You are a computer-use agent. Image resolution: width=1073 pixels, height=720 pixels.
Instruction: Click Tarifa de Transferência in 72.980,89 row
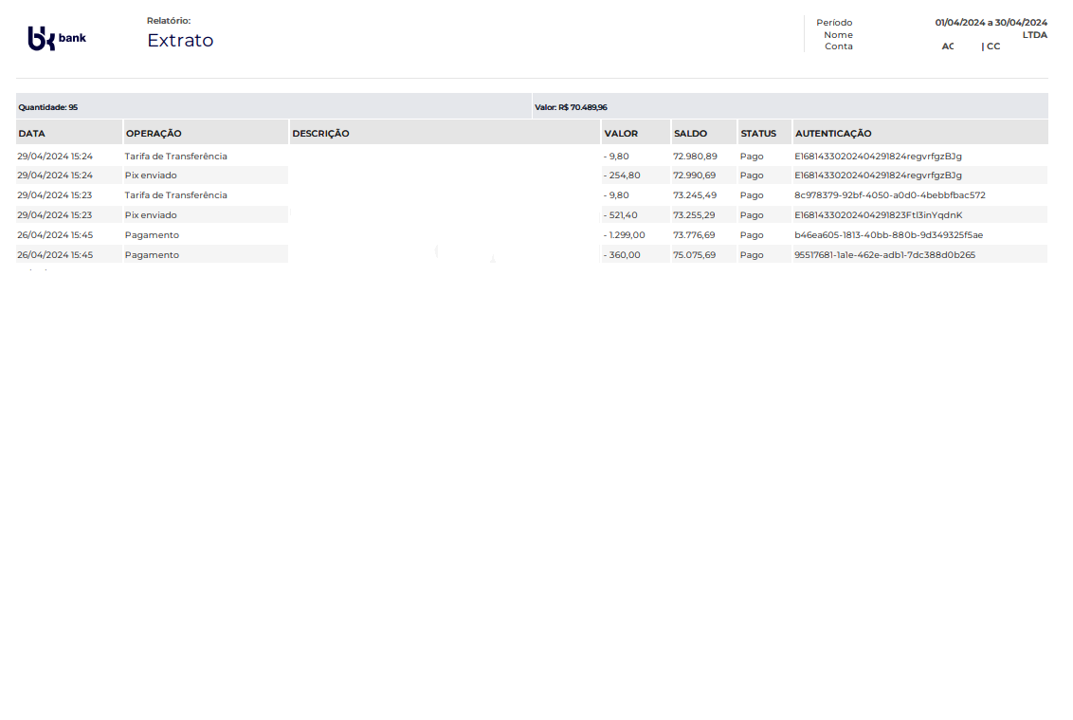(x=176, y=157)
